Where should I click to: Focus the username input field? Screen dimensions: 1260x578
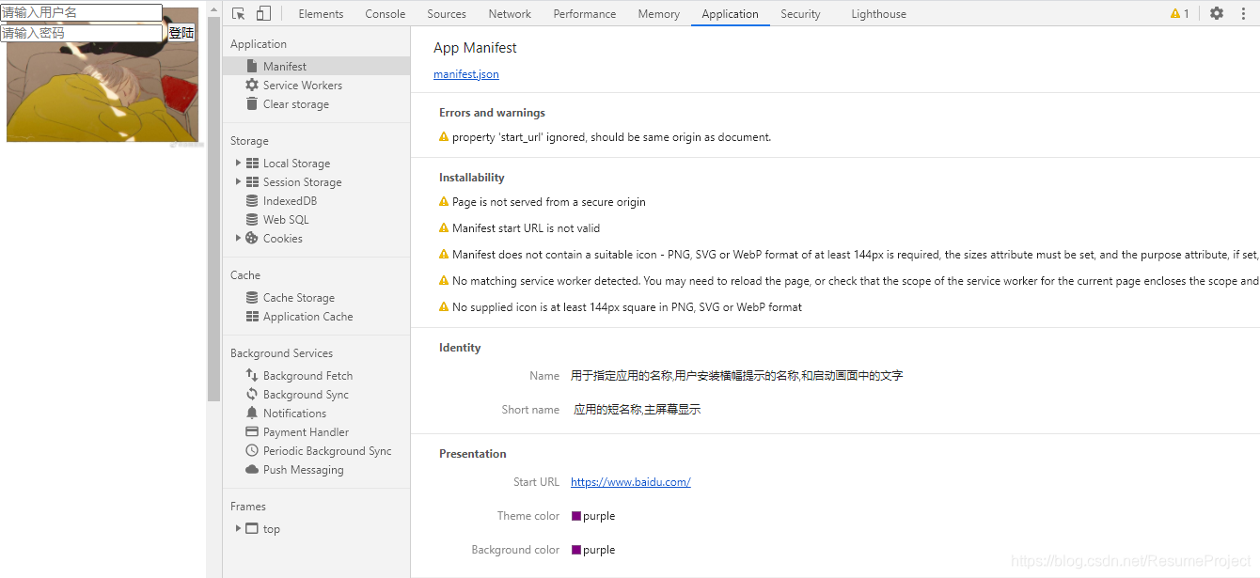tap(81, 12)
